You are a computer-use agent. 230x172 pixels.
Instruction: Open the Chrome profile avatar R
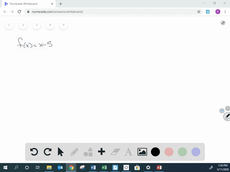point(218,11)
